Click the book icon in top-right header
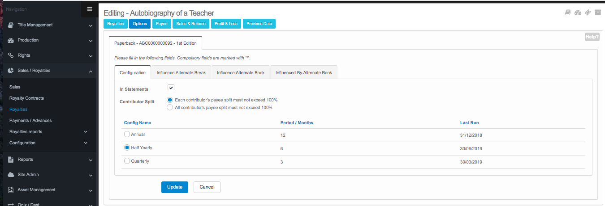The height and width of the screenshot is (206, 605). (x=568, y=13)
